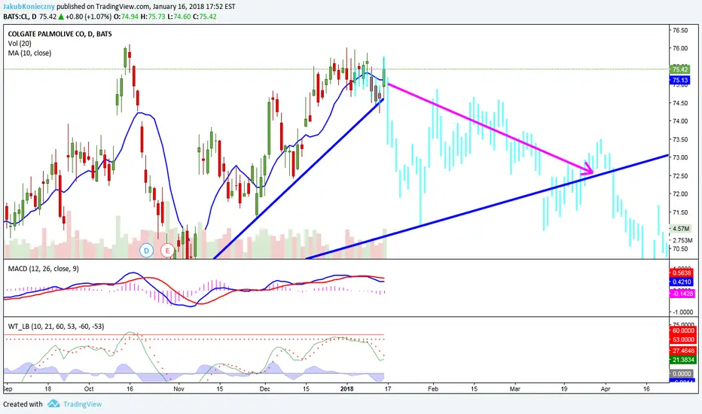Click the dividend 'D' marker on the chart

[x=146, y=251]
